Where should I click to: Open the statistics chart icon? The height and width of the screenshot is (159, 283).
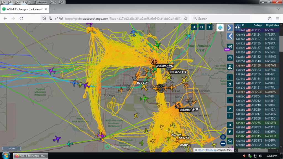(x=230, y=67)
